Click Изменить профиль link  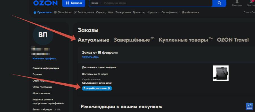tap(44, 58)
